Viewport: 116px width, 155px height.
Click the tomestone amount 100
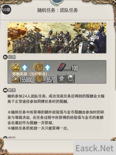pyautogui.click(x=75, y=68)
